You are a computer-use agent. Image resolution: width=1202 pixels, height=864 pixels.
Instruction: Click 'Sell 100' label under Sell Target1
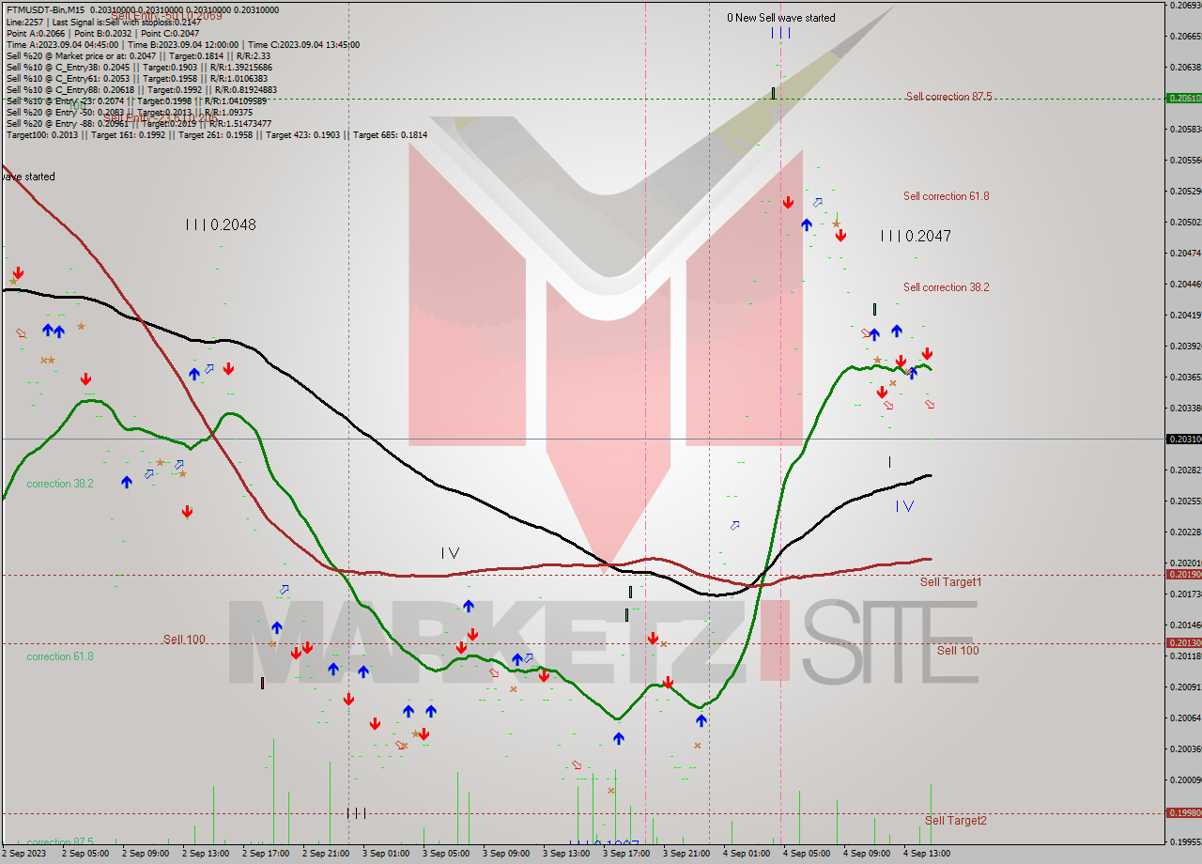tap(958, 651)
